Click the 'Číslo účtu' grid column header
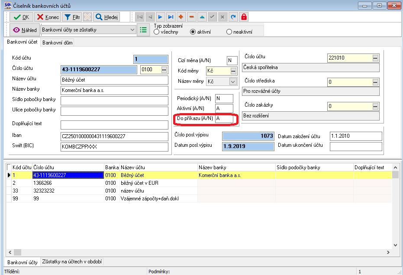The width and height of the screenshot is (403, 275). (x=68, y=168)
